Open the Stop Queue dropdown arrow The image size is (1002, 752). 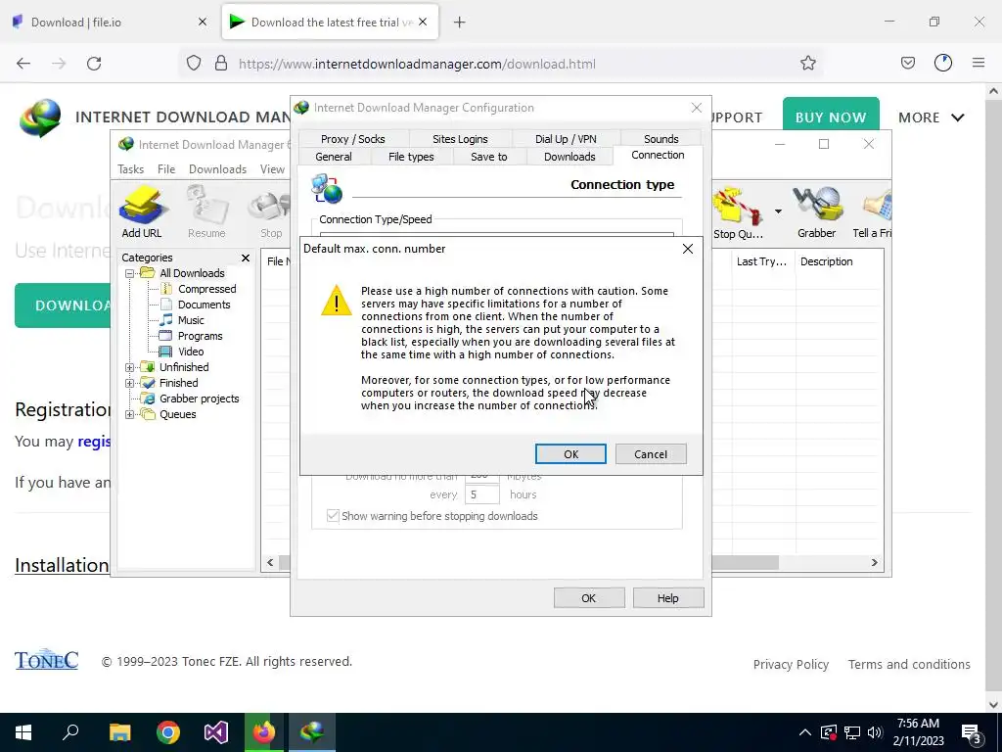point(778,211)
